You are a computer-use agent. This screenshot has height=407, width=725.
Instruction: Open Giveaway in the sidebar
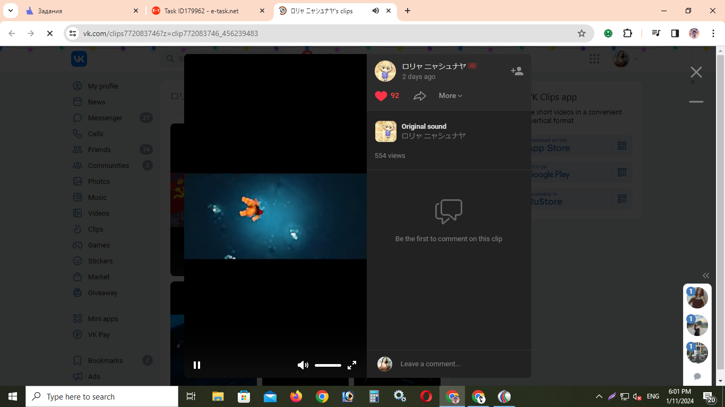[x=102, y=293]
